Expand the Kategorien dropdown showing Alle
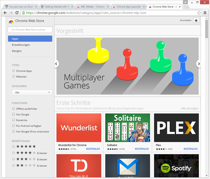210x179 pixels. (x=31, y=92)
